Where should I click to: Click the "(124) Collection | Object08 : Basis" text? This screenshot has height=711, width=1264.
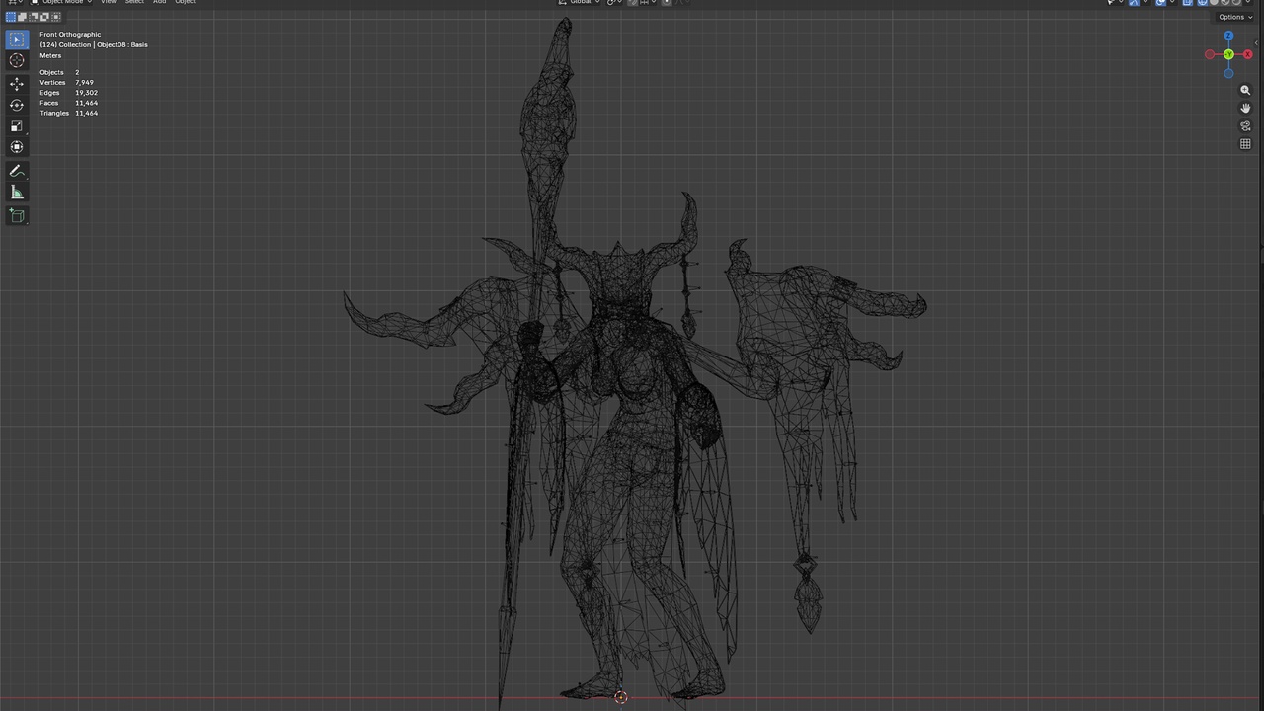[x=94, y=45]
